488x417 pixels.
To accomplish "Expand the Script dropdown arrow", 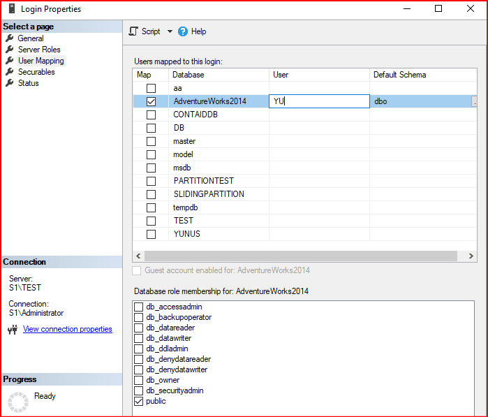I will click(x=170, y=31).
